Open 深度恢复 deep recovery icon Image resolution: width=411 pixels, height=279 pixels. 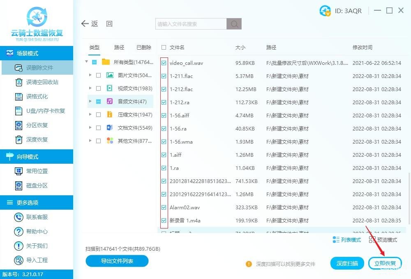pyautogui.click(x=19, y=139)
